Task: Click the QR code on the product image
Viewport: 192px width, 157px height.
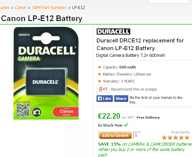Action: point(23,110)
